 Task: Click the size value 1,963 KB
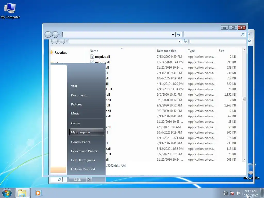[230, 105]
